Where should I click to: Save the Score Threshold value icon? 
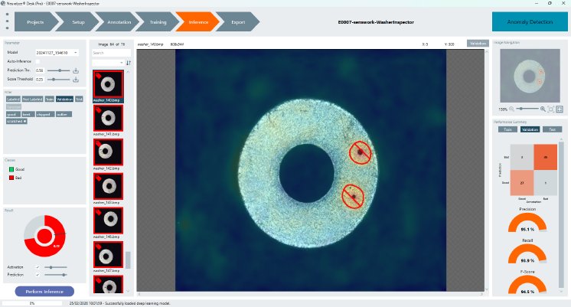76,79
